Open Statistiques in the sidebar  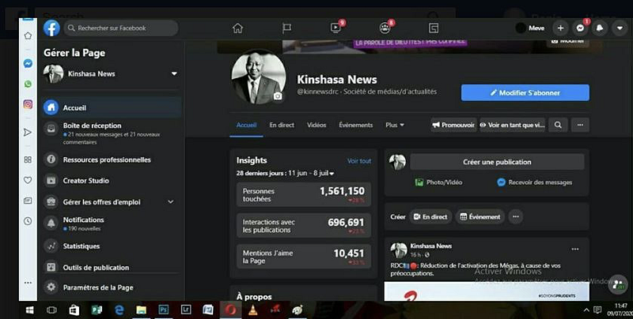tap(112, 246)
